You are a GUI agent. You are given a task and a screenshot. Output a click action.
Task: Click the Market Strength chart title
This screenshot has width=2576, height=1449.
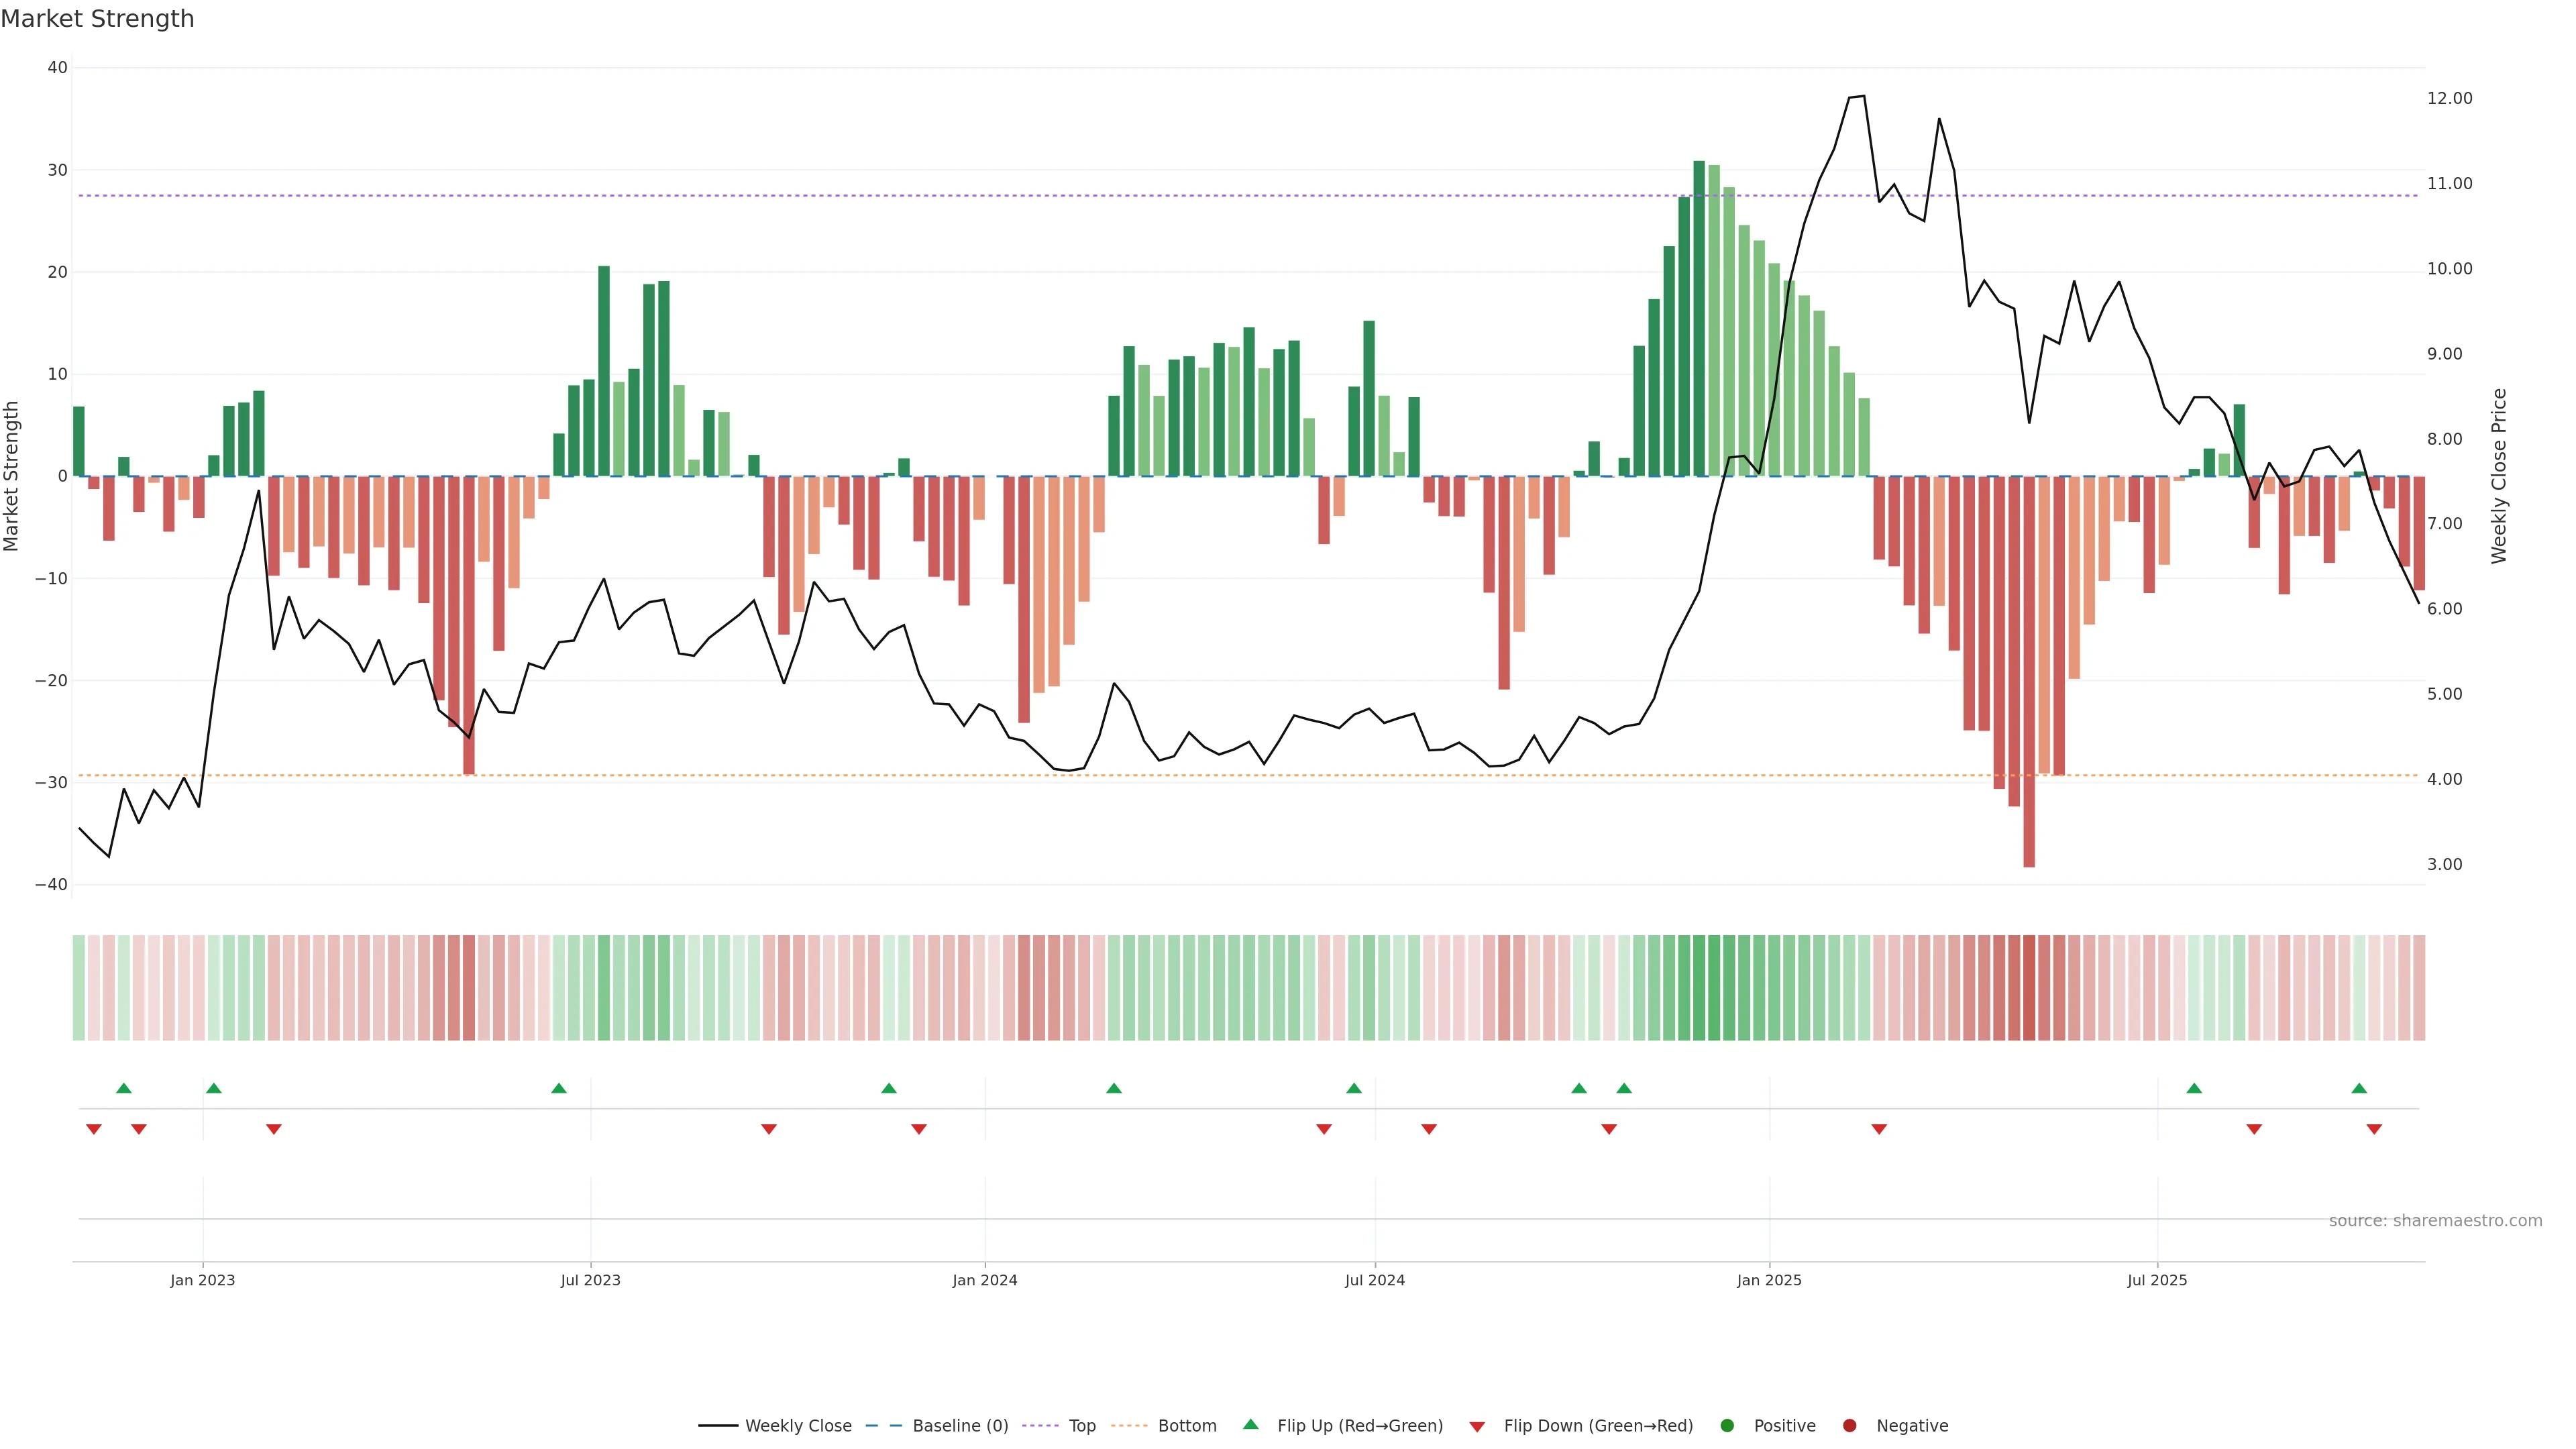(97, 19)
